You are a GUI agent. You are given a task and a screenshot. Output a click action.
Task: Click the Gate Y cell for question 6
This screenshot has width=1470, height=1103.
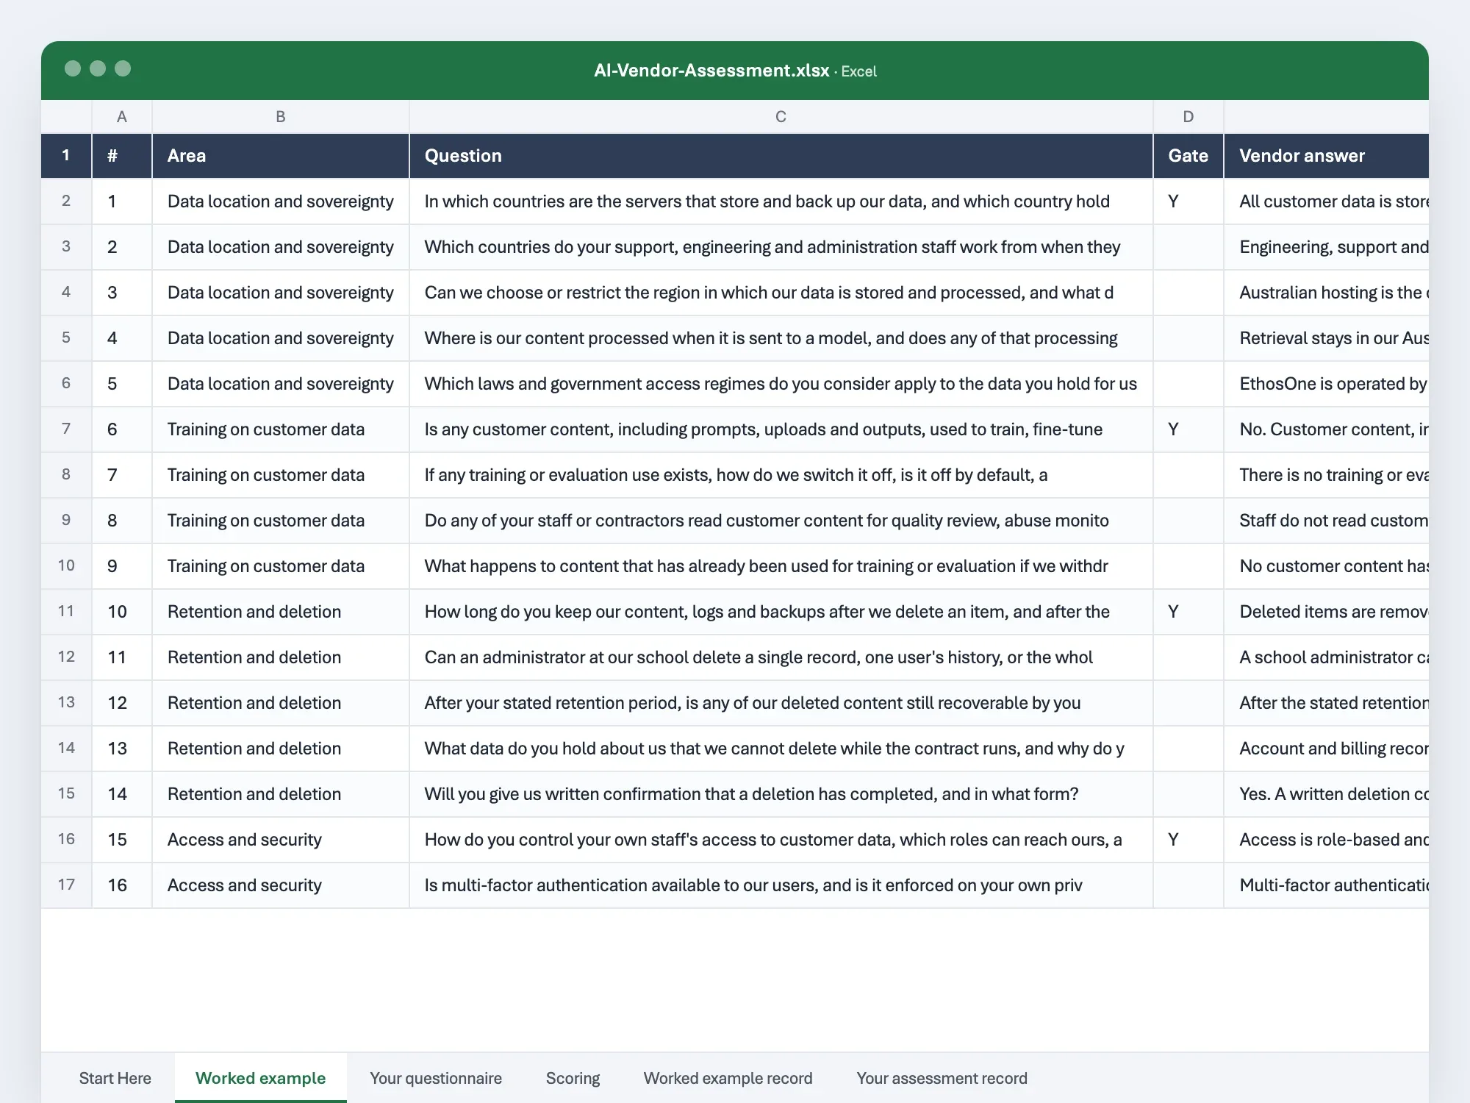point(1188,429)
